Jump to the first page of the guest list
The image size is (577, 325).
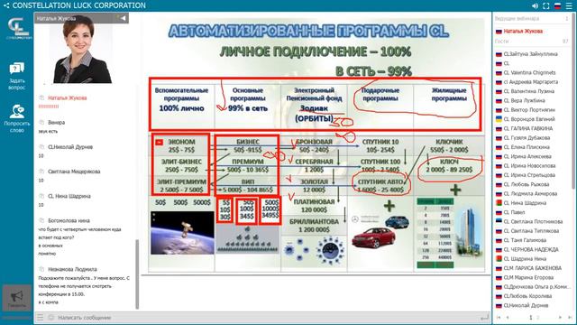[499, 317]
